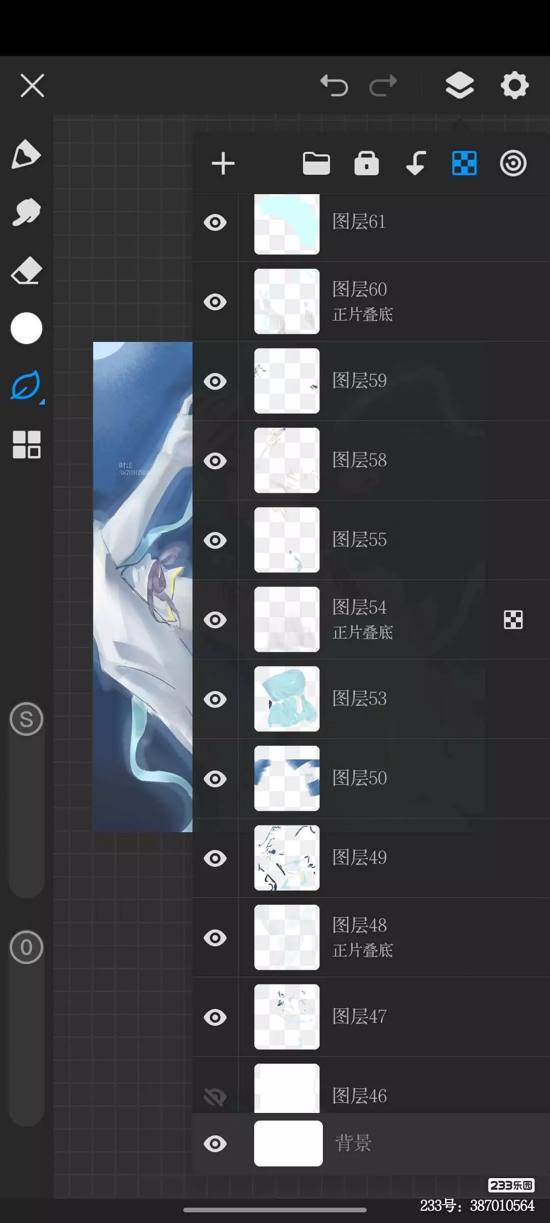Show hidden layer 图层46

click(215, 1097)
